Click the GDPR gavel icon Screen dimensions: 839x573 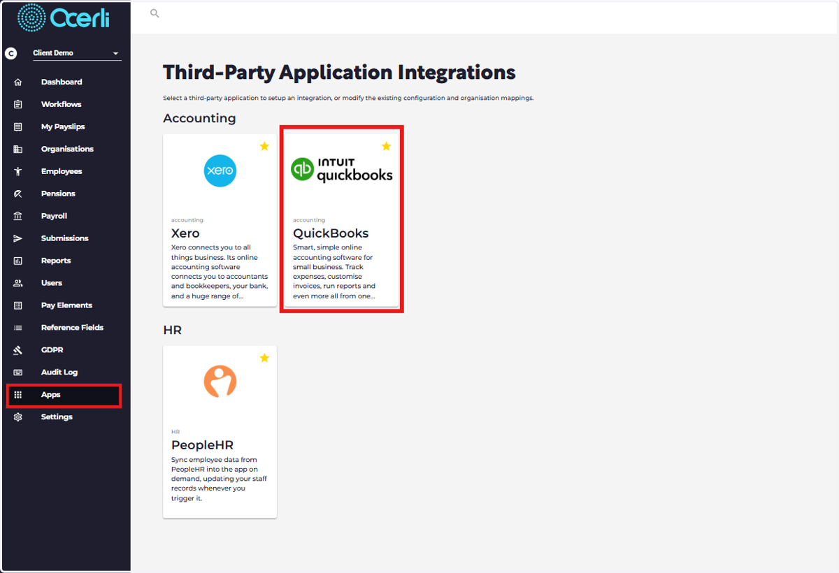[x=18, y=350]
